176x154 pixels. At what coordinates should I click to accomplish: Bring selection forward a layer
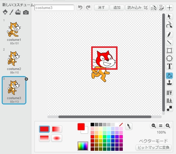(169, 93)
